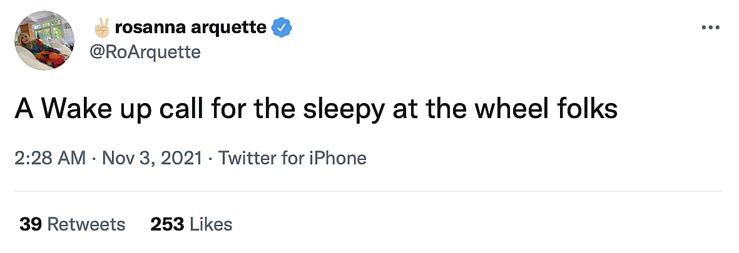739x253 pixels.
Task: Open the Twitter for iPhone source link
Action: click(292, 158)
